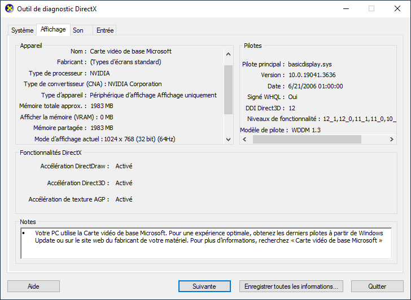Click Enregistrer toutes les informations button
Screen dimensions: 411x300
coord(291,286)
